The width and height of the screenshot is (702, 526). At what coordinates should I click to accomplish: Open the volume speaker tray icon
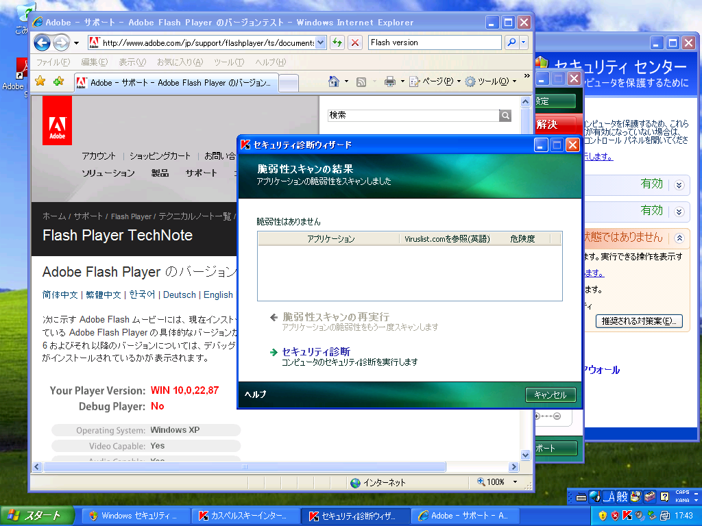[640, 516]
